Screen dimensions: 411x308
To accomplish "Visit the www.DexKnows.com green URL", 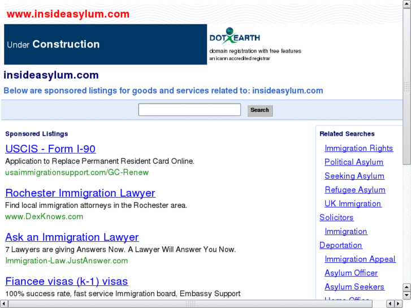I will [x=44, y=216].
